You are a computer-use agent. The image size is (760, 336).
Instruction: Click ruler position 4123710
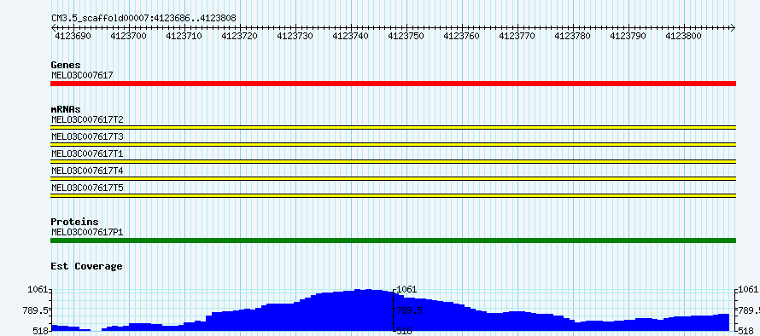[x=184, y=36]
